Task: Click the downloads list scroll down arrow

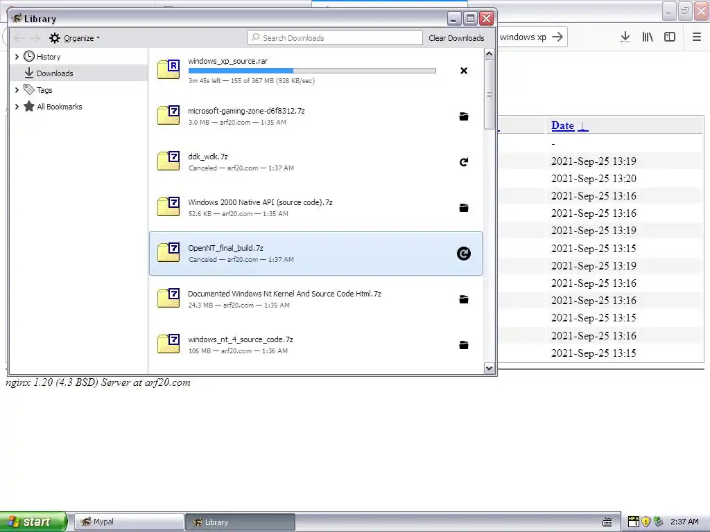Action: point(489,369)
